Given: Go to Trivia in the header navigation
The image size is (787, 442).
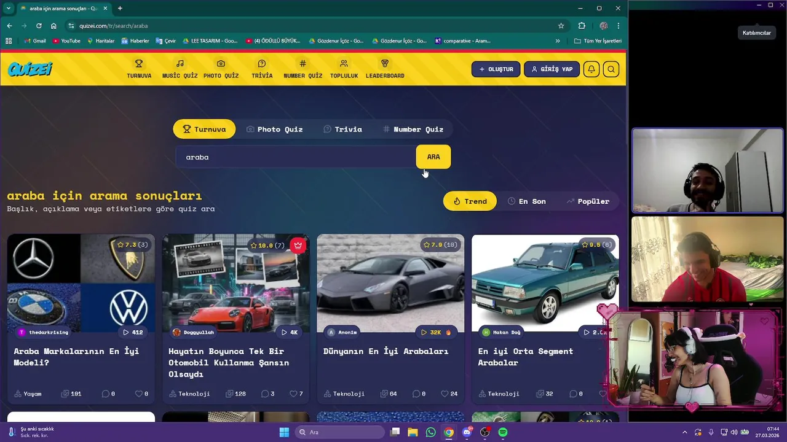Looking at the screenshot, I should pos(262,69).
